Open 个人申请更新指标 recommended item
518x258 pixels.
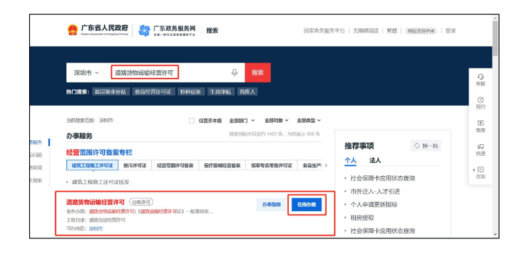coord(374,205)
